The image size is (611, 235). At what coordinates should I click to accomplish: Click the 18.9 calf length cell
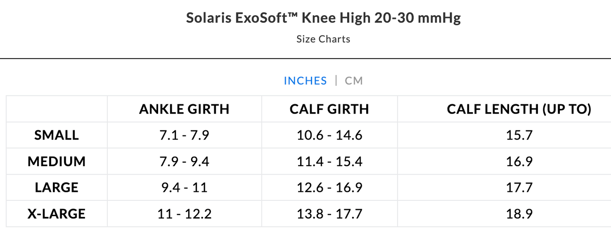click(x=519, y=214)
